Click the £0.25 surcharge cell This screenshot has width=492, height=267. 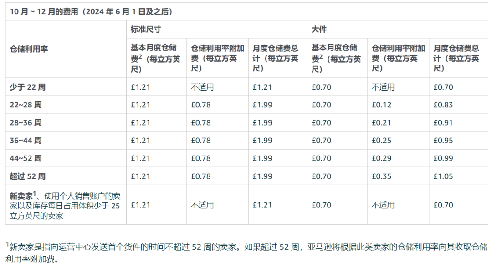pyautogui.click(x=381, y=140)
